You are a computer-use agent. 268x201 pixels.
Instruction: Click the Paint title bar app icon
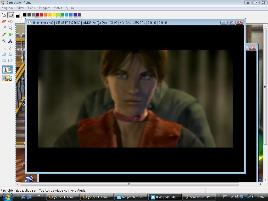pos(3,3)
